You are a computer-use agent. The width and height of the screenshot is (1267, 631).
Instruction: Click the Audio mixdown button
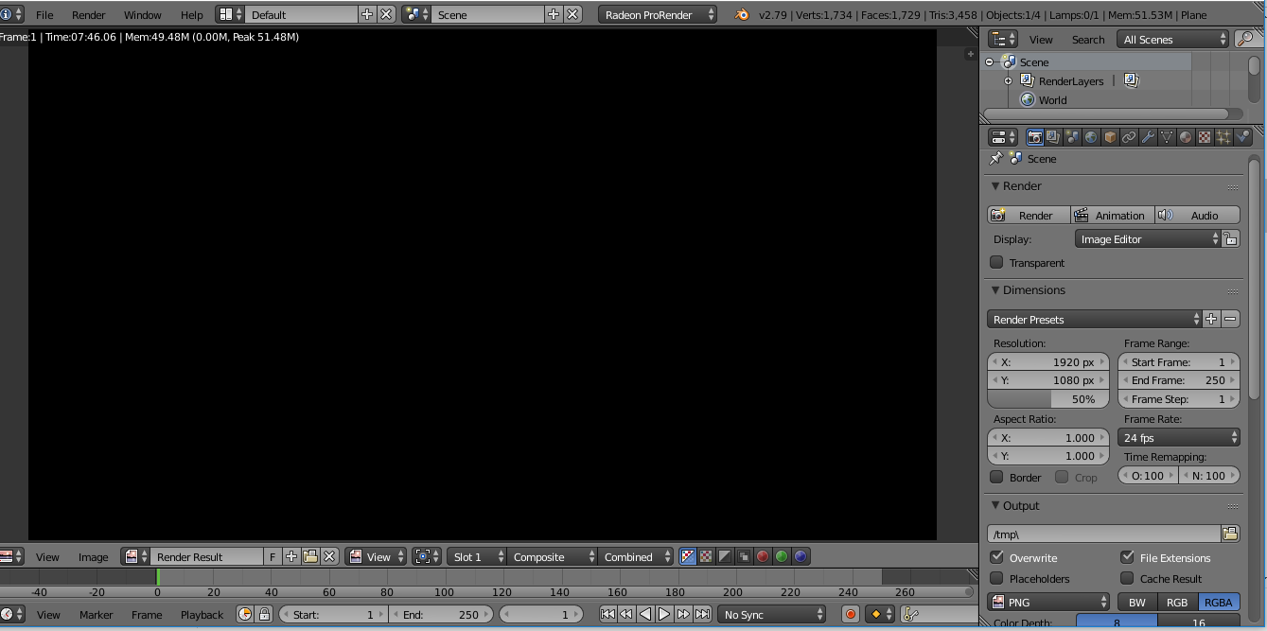[x=1197, y=215]
